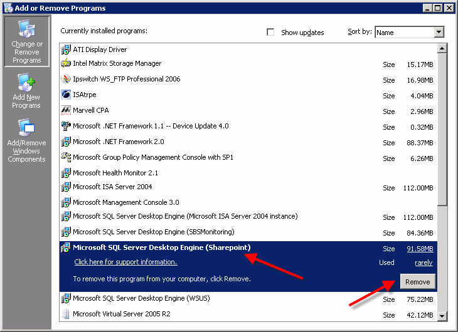Screen dimensions: 458x332
Task: Click the Remove button
Action: coord(418,282)
